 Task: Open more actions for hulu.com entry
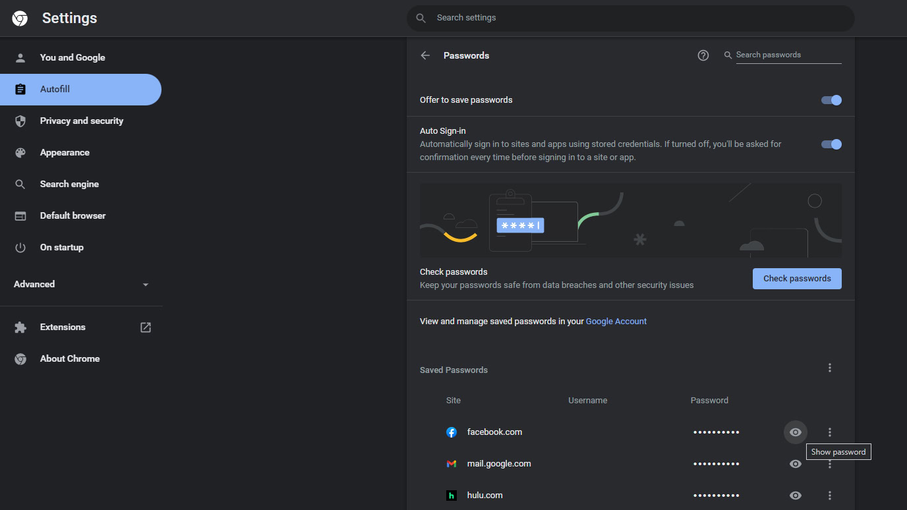(830, 496)
